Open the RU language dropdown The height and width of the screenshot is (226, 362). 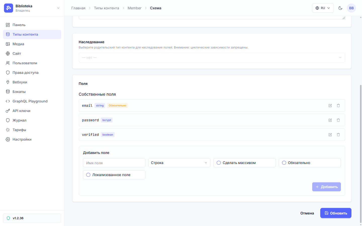[323, 8]
